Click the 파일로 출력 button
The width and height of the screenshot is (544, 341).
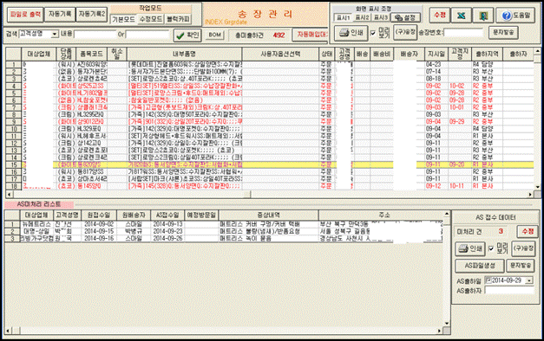25,15
